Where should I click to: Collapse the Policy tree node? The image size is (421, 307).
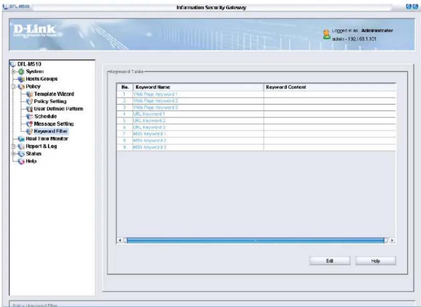[13, 87]
